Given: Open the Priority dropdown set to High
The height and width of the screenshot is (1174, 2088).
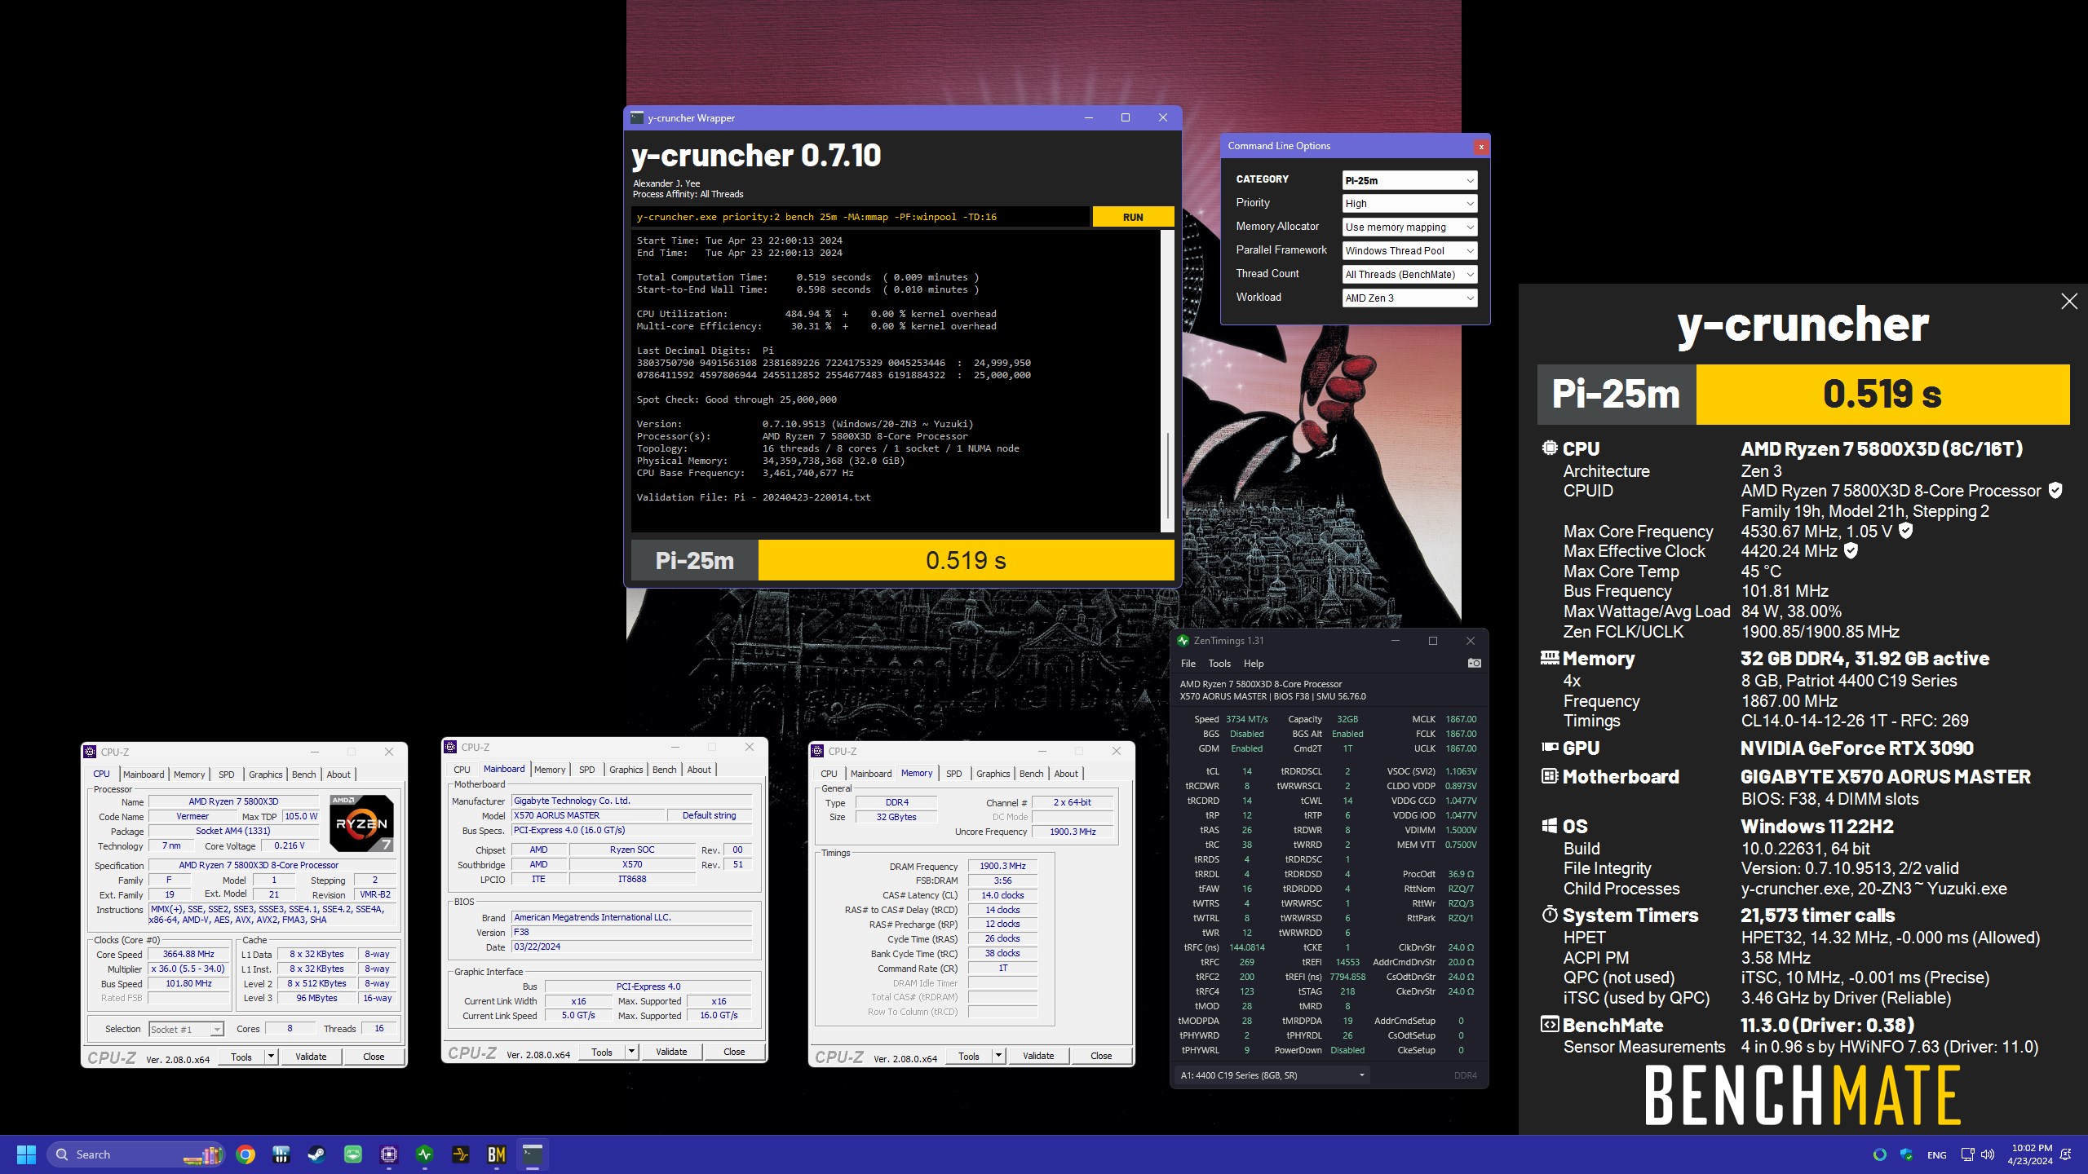Looking at the screenshot, I should click(1409, 204).
